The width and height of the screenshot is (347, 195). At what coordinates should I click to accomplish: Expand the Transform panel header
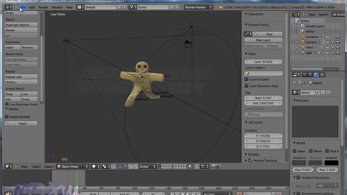(x=246, y=14)
